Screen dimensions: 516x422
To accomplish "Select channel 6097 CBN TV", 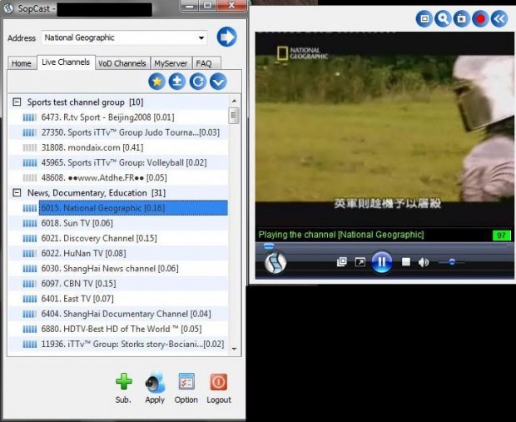I will (118, 284).
